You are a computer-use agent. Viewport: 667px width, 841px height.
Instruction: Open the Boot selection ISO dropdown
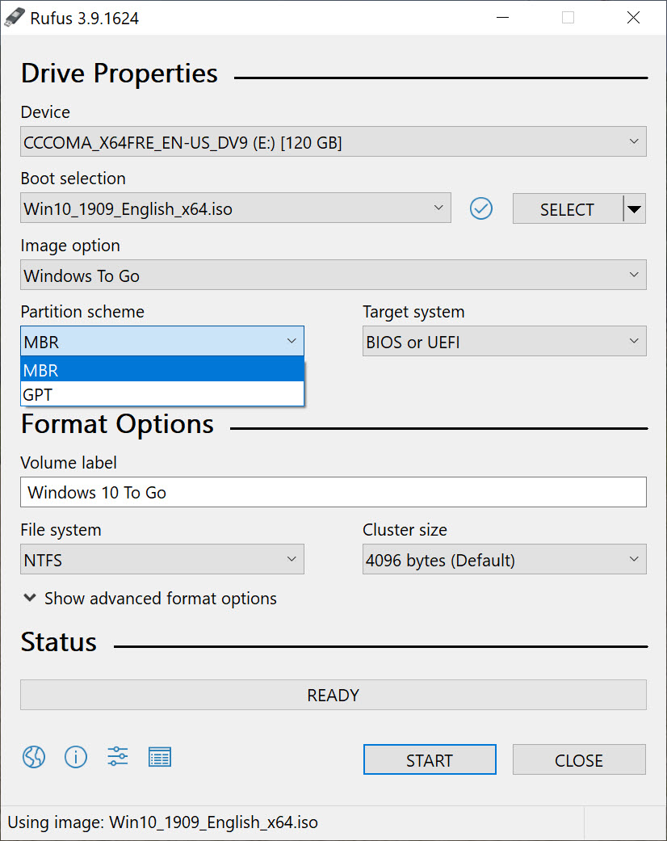coord(235,208)
